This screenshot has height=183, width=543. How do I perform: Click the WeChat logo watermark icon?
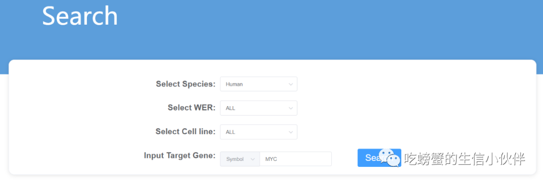pos(389,157)
